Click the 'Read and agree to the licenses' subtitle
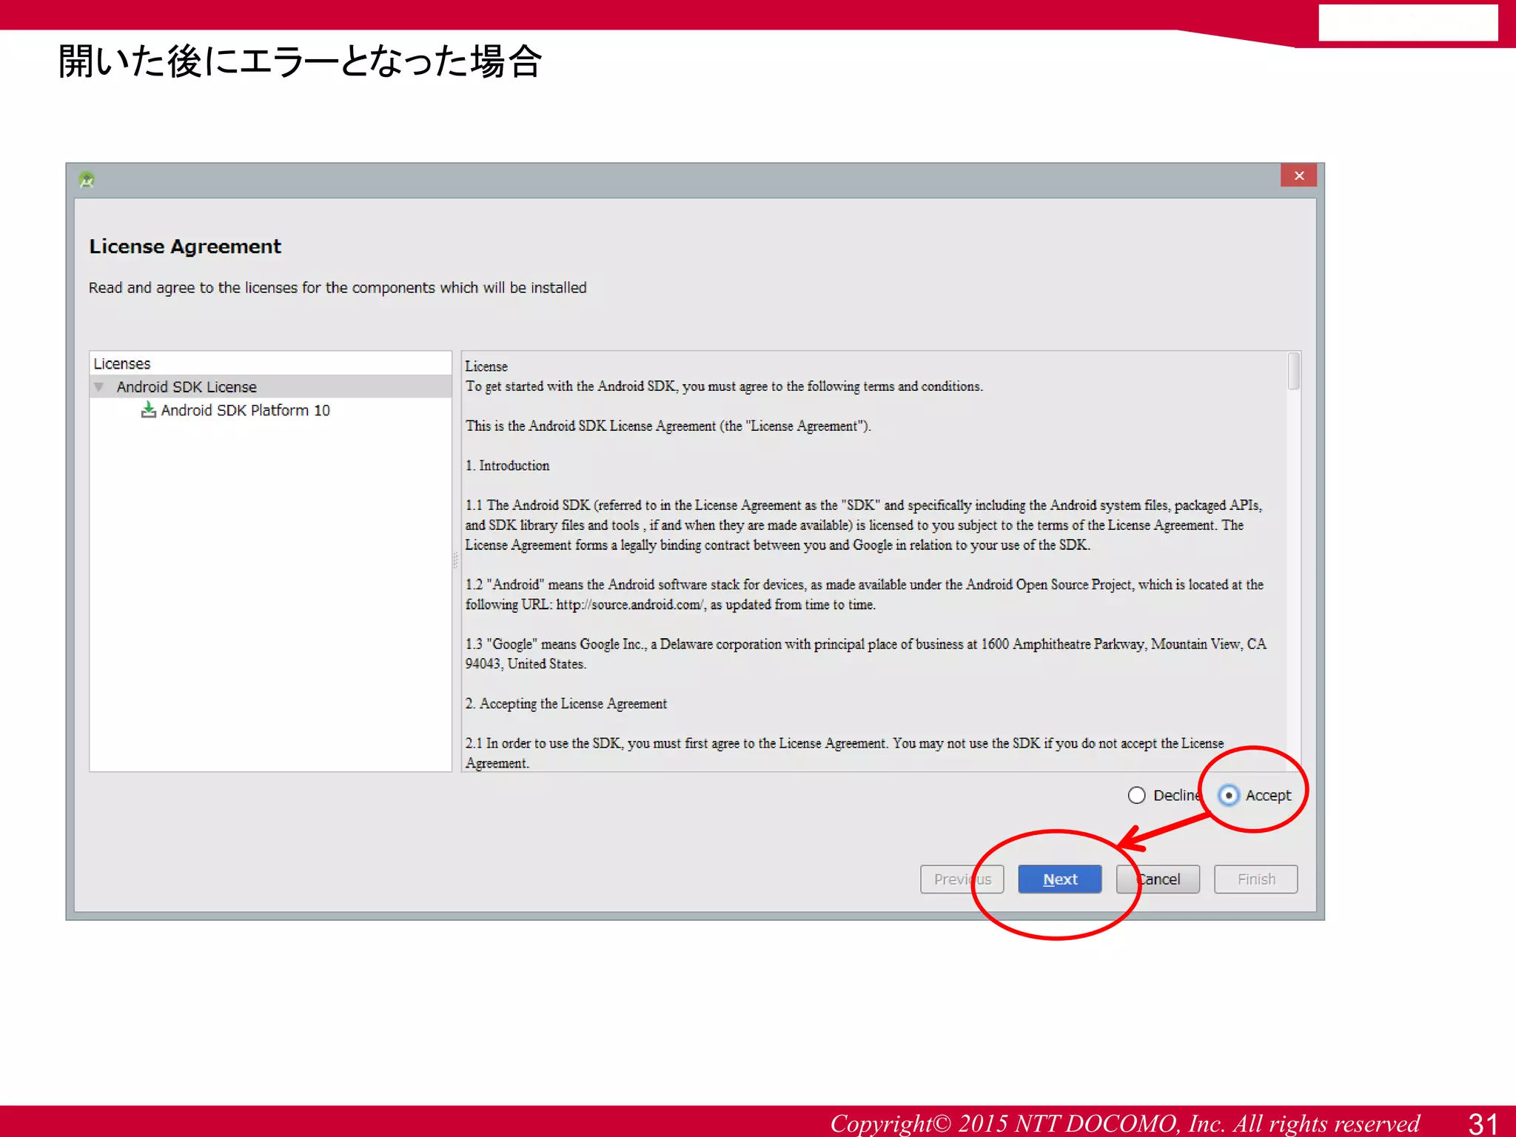Screen dimensions: 1516x1137 (338, 288)
